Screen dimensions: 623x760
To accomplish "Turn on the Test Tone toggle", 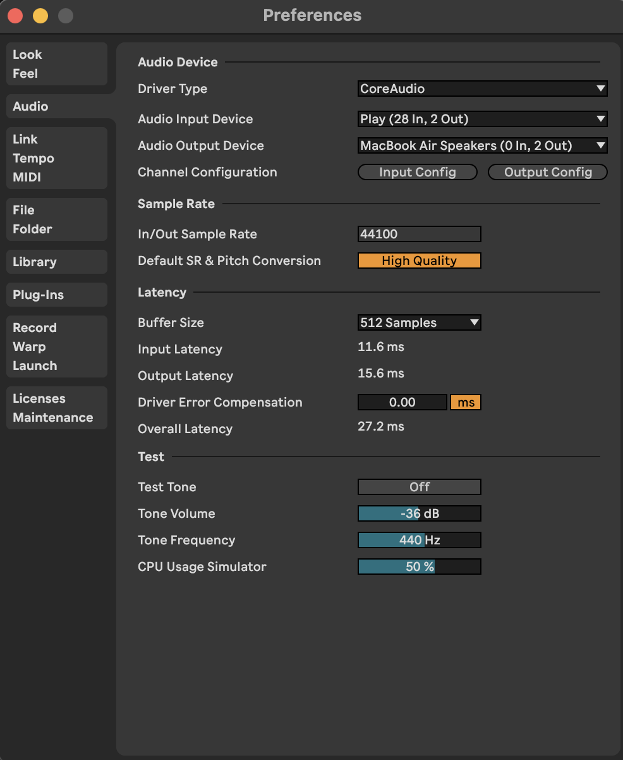I will [419, 487].
